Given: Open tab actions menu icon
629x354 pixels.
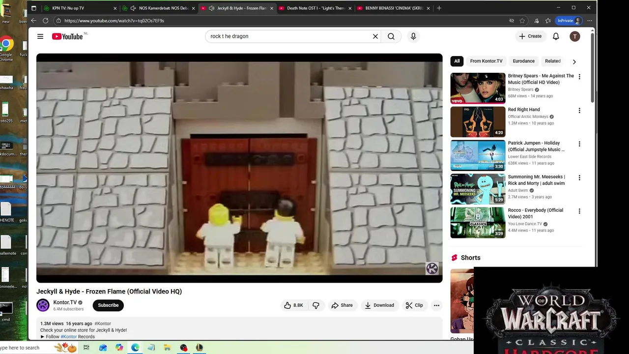Looking at the screenshot, I should 33,8.
